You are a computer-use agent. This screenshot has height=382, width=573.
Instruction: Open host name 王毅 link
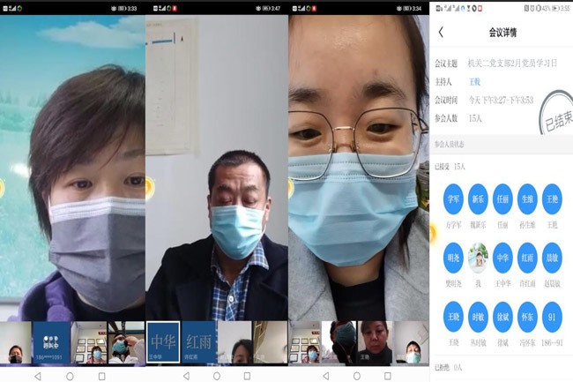pyautogui.click(x=474, y=82)
